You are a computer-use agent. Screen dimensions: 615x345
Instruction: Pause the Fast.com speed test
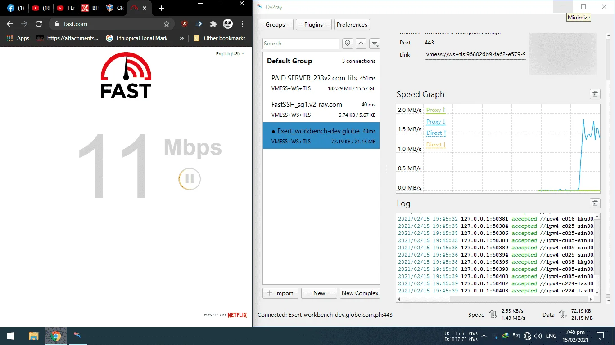[x=190, y=179]
